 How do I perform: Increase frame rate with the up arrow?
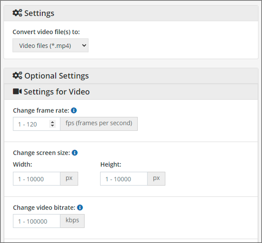pos(52,122)
